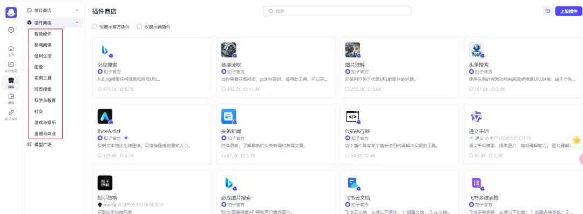Screen dimensions: 583x214
Task: Click the 头条新闻 blue plugin icon
Action: (x=229, y=116)
